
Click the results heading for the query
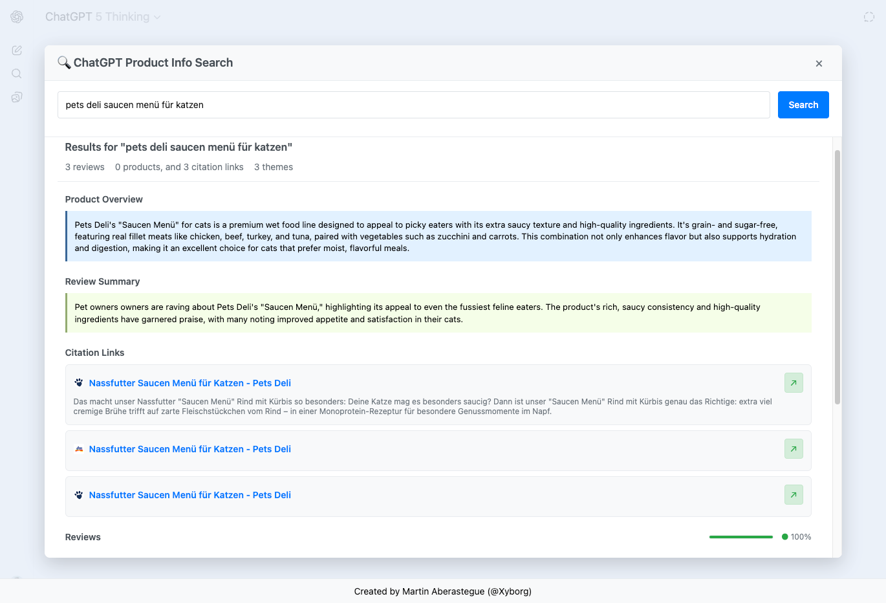click(178, 147)
